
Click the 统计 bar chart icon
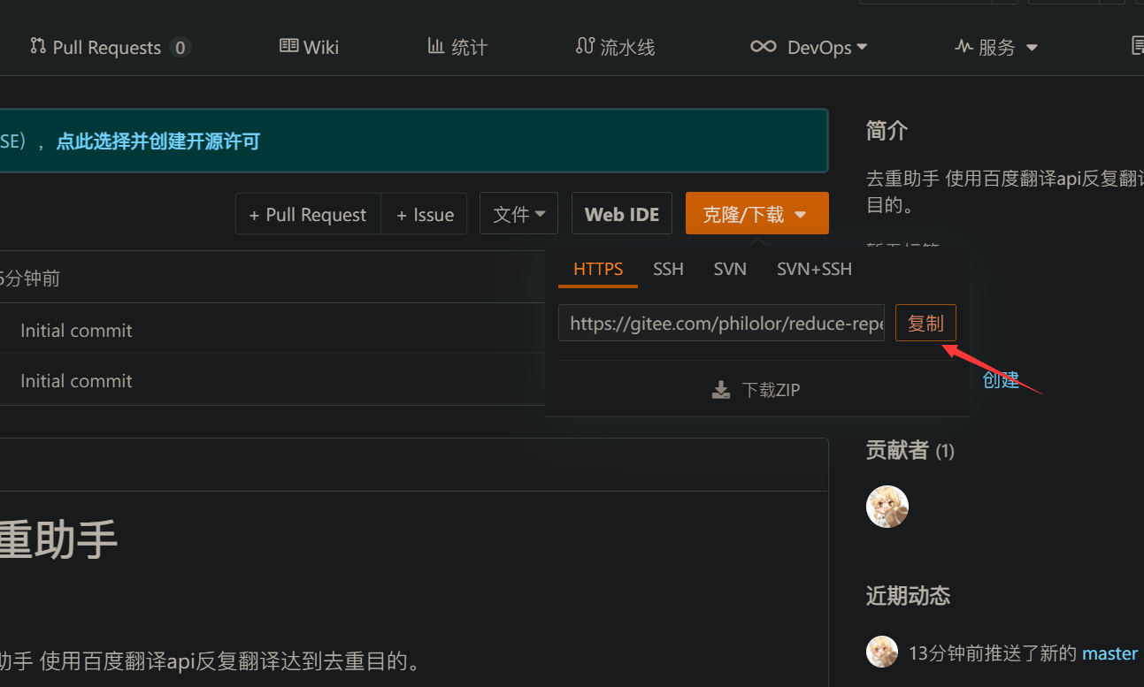pos(435,45)
